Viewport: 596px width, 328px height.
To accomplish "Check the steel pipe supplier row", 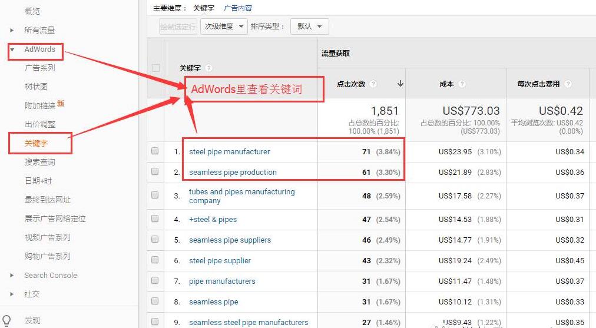I will tap(155, 260).
